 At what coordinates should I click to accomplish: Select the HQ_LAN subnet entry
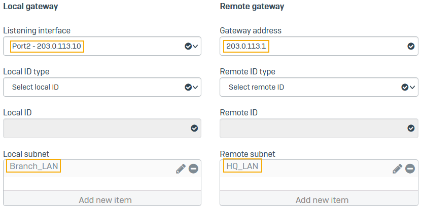pyautogui.click(x=242, y=166)
